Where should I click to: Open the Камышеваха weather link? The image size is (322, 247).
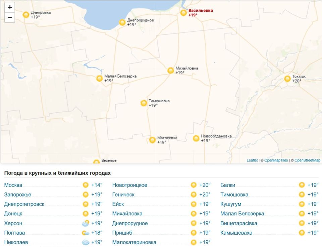tap(236, 233)
